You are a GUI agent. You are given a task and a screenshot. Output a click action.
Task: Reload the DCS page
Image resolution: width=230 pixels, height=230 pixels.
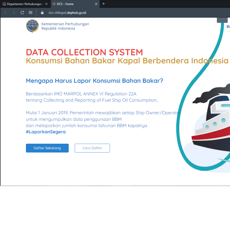click(x=22, y=13)
